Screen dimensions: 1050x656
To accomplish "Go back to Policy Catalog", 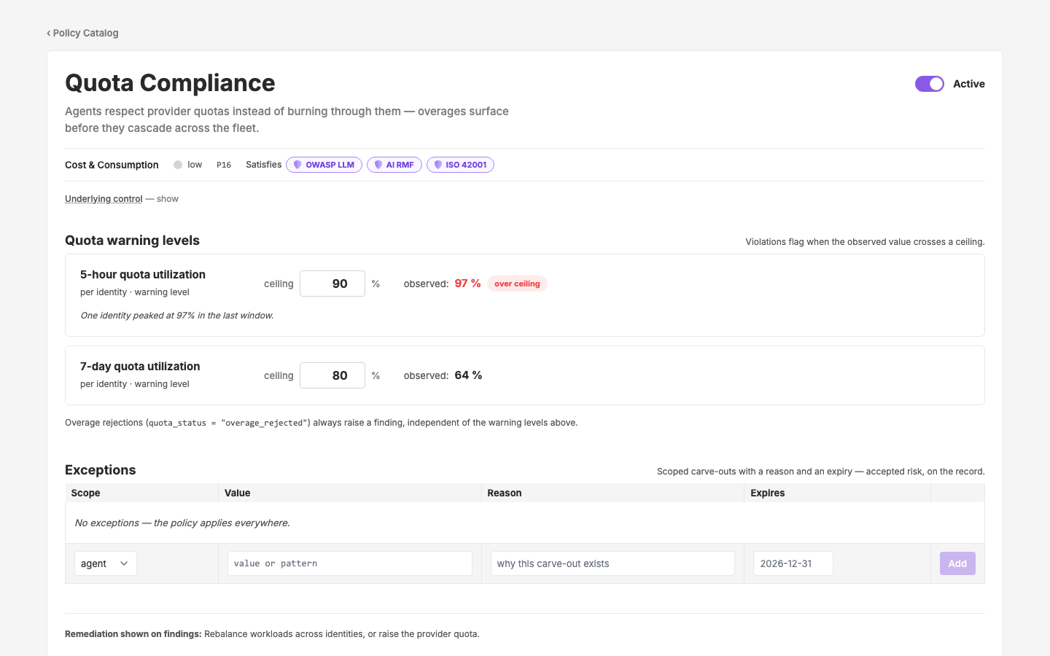I will tap(82, 33).
